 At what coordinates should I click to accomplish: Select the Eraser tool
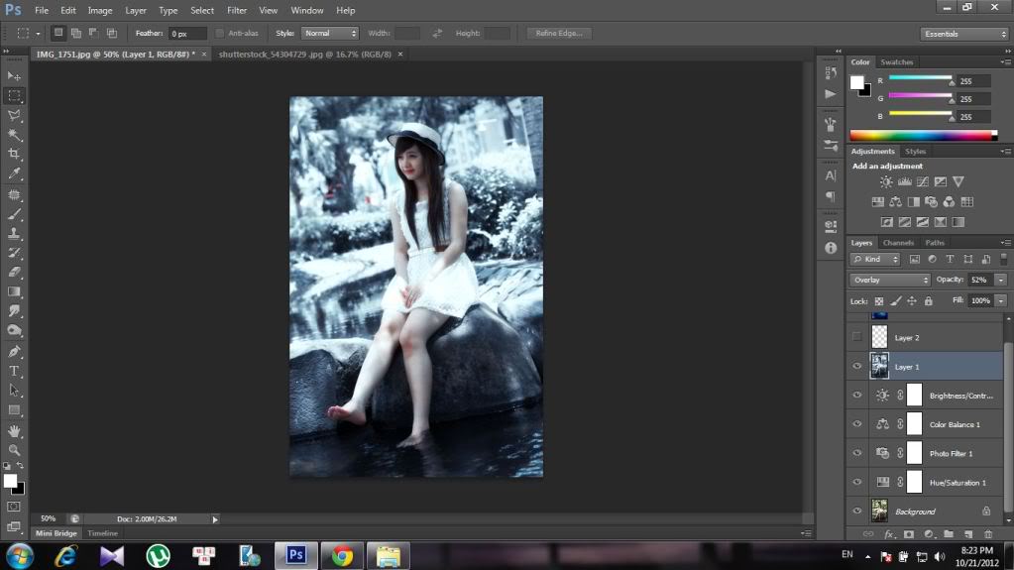pyautogui.click(x=14, y=273)
